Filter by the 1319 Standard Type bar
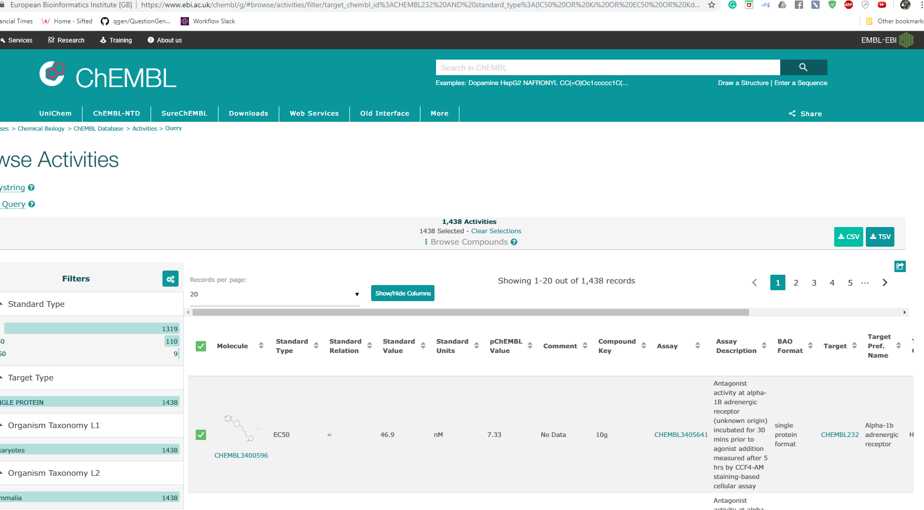Image resolution: width=924 pixels, height=510 pixels. (x=92, y=329)
